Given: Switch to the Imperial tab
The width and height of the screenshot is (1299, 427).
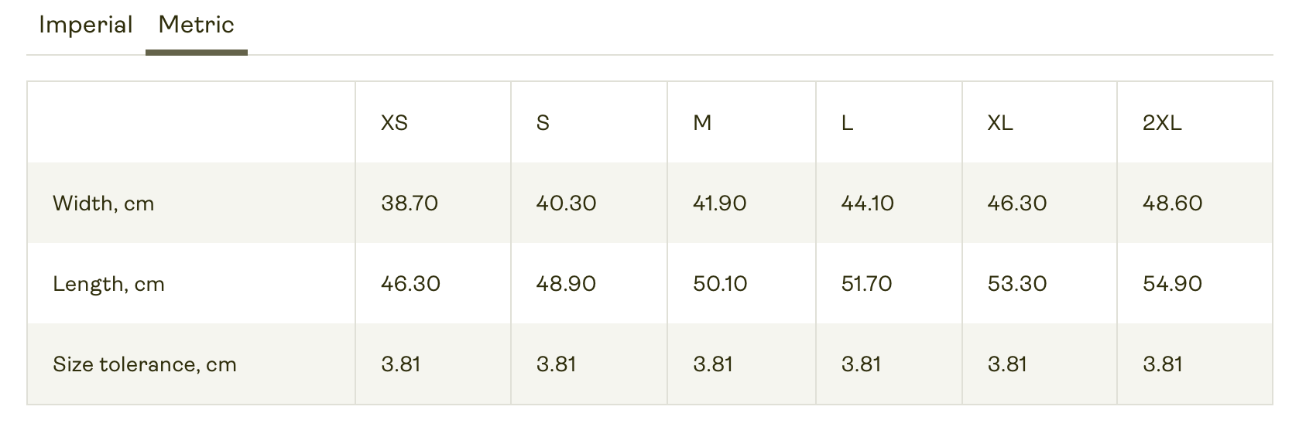Looking at the screenshot, I should point(86,26).
